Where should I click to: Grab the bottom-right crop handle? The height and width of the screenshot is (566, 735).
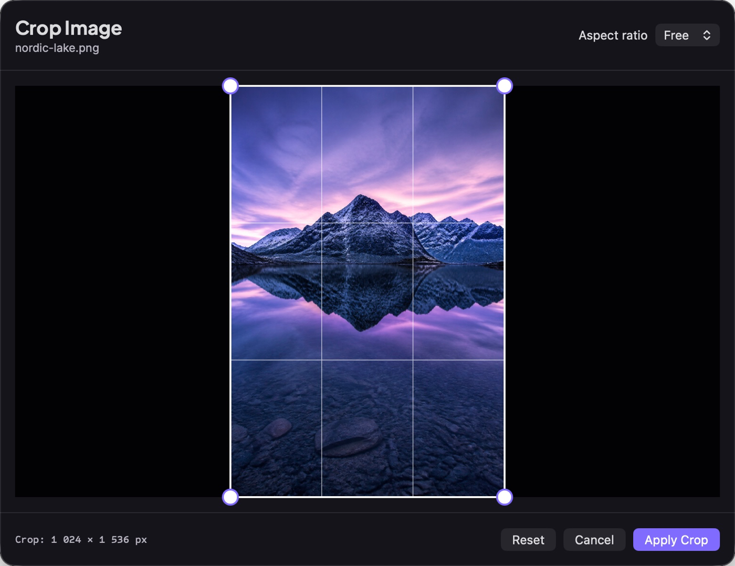point(505,497)
